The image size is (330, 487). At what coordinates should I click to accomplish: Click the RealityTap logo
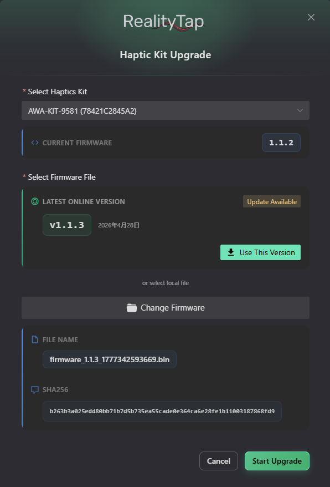click(x=164, y=23)
